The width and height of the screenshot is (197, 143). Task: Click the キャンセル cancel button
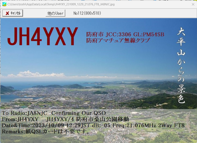13,13
